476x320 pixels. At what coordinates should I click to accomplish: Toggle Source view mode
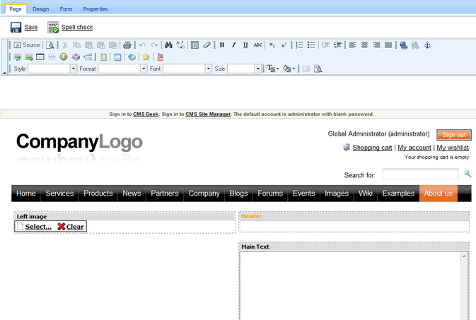click(27, 45)
